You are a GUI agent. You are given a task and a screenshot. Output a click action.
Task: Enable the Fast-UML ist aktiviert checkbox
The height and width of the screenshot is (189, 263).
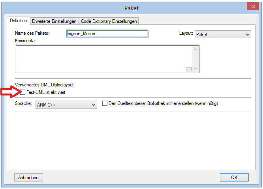[23, 92]
